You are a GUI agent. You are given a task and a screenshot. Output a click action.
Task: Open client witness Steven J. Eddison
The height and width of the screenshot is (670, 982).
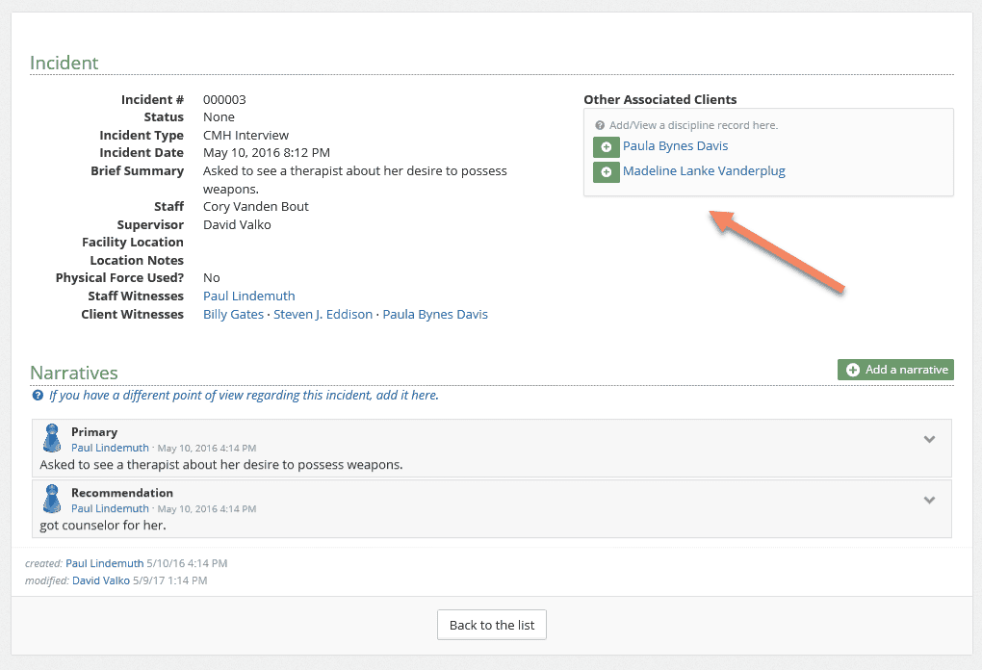tap(323, 315)
